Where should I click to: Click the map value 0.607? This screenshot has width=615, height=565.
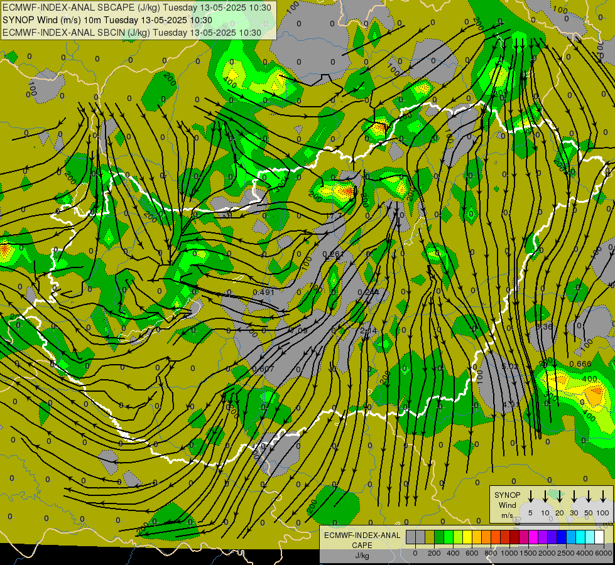[263, 369]
